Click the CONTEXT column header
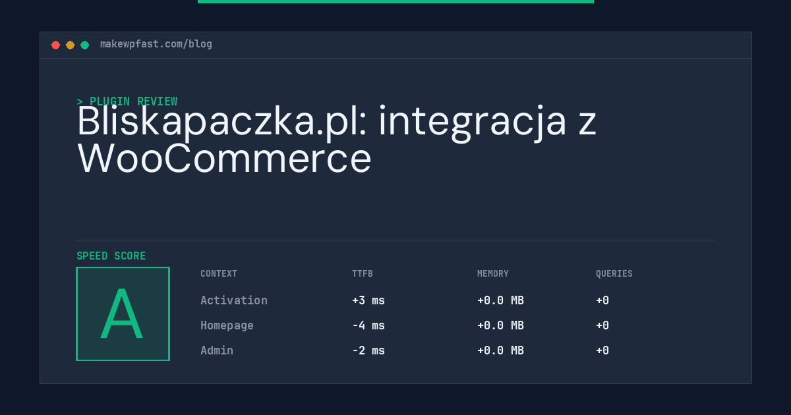Viewport: 791px width, 415px height. click(219, 273)
